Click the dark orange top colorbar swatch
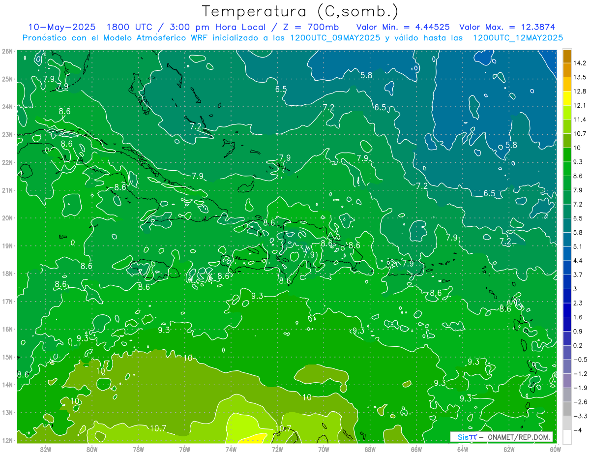 click(x=567, y=56)
